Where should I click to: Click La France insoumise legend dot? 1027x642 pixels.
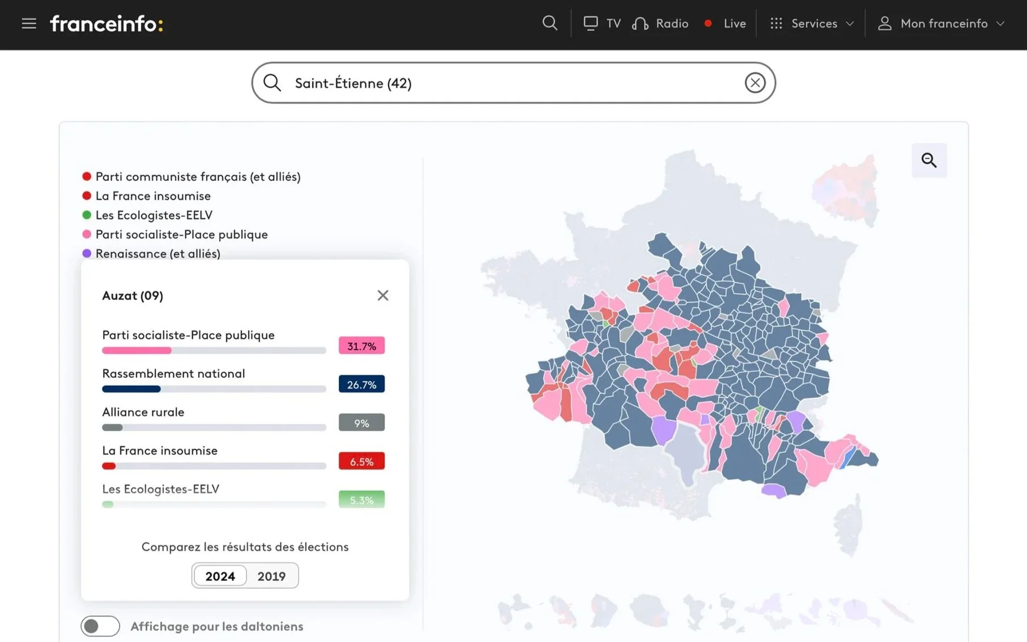point(87,195)
